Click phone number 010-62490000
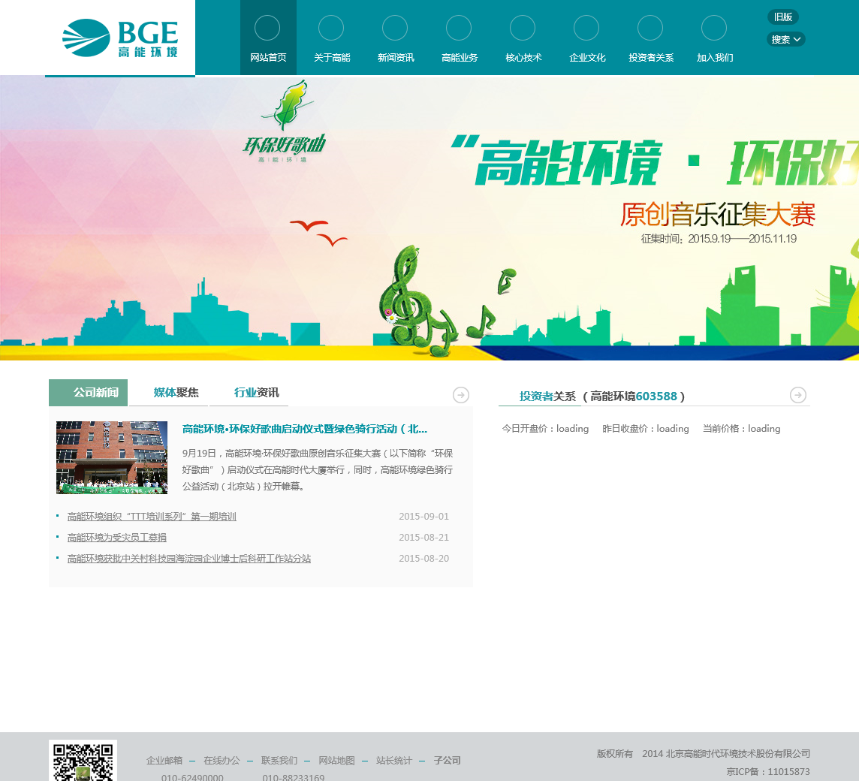859x781 pixels. pyautogui.click(x=192, y=777)
